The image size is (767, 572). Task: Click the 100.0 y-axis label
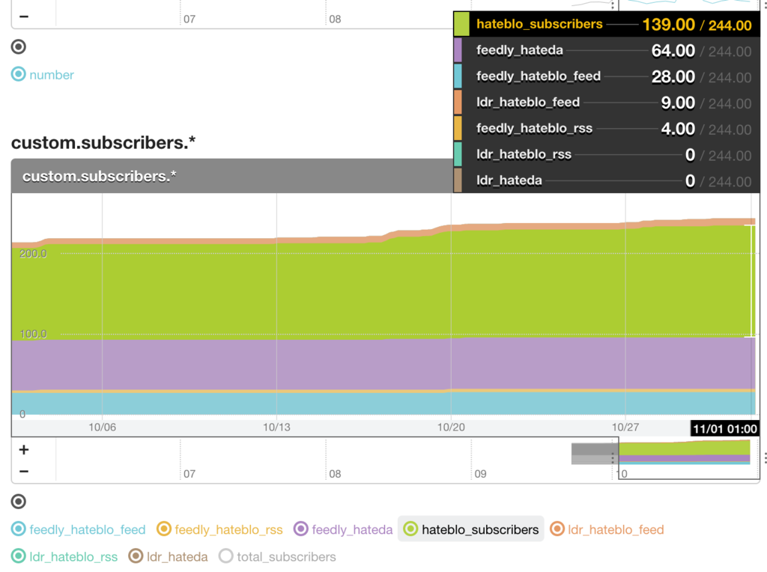click(x=33, y=334)
